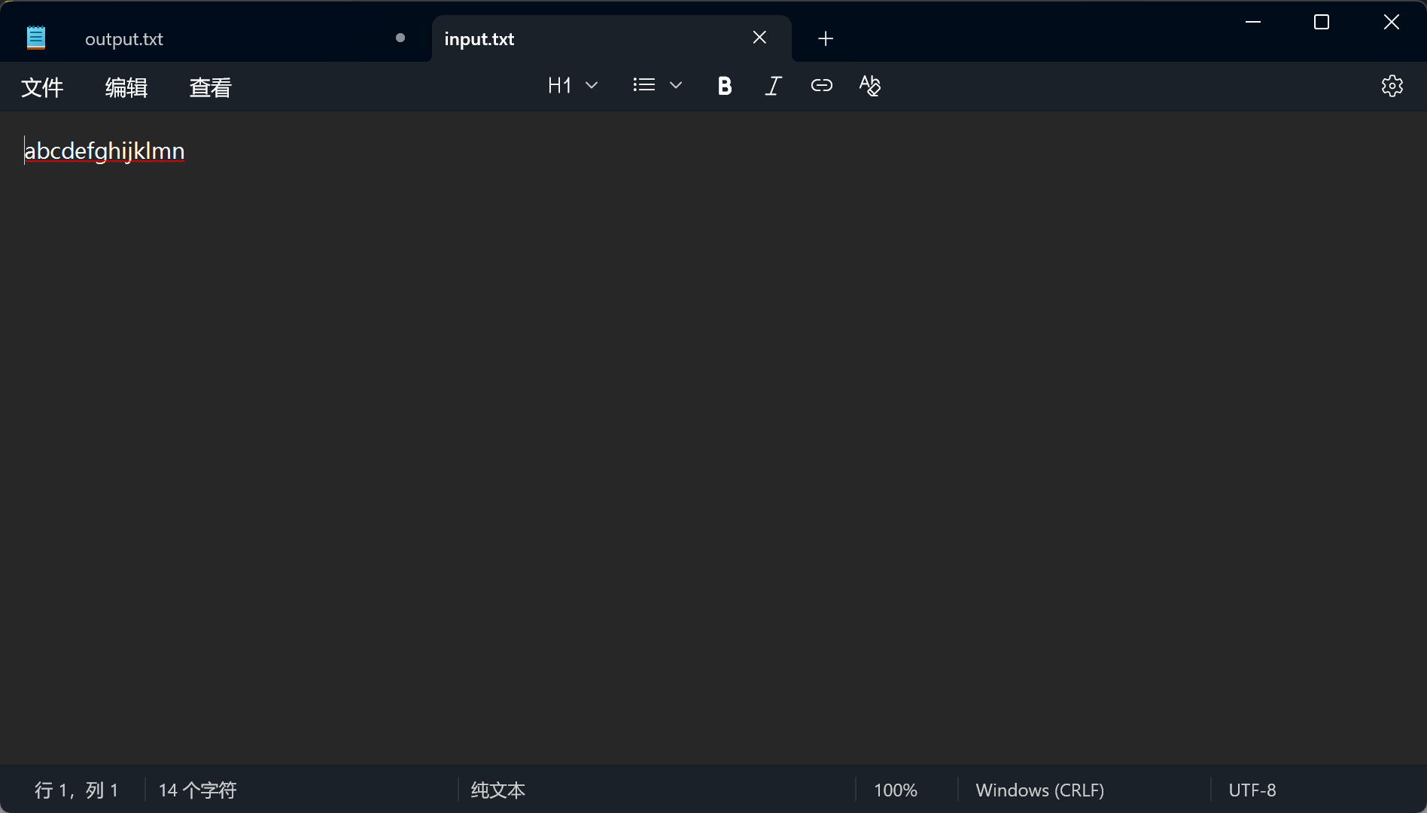Open the 100% zoom level indicator
Screen dimensions: 1427x813
(x=896, y=790)
